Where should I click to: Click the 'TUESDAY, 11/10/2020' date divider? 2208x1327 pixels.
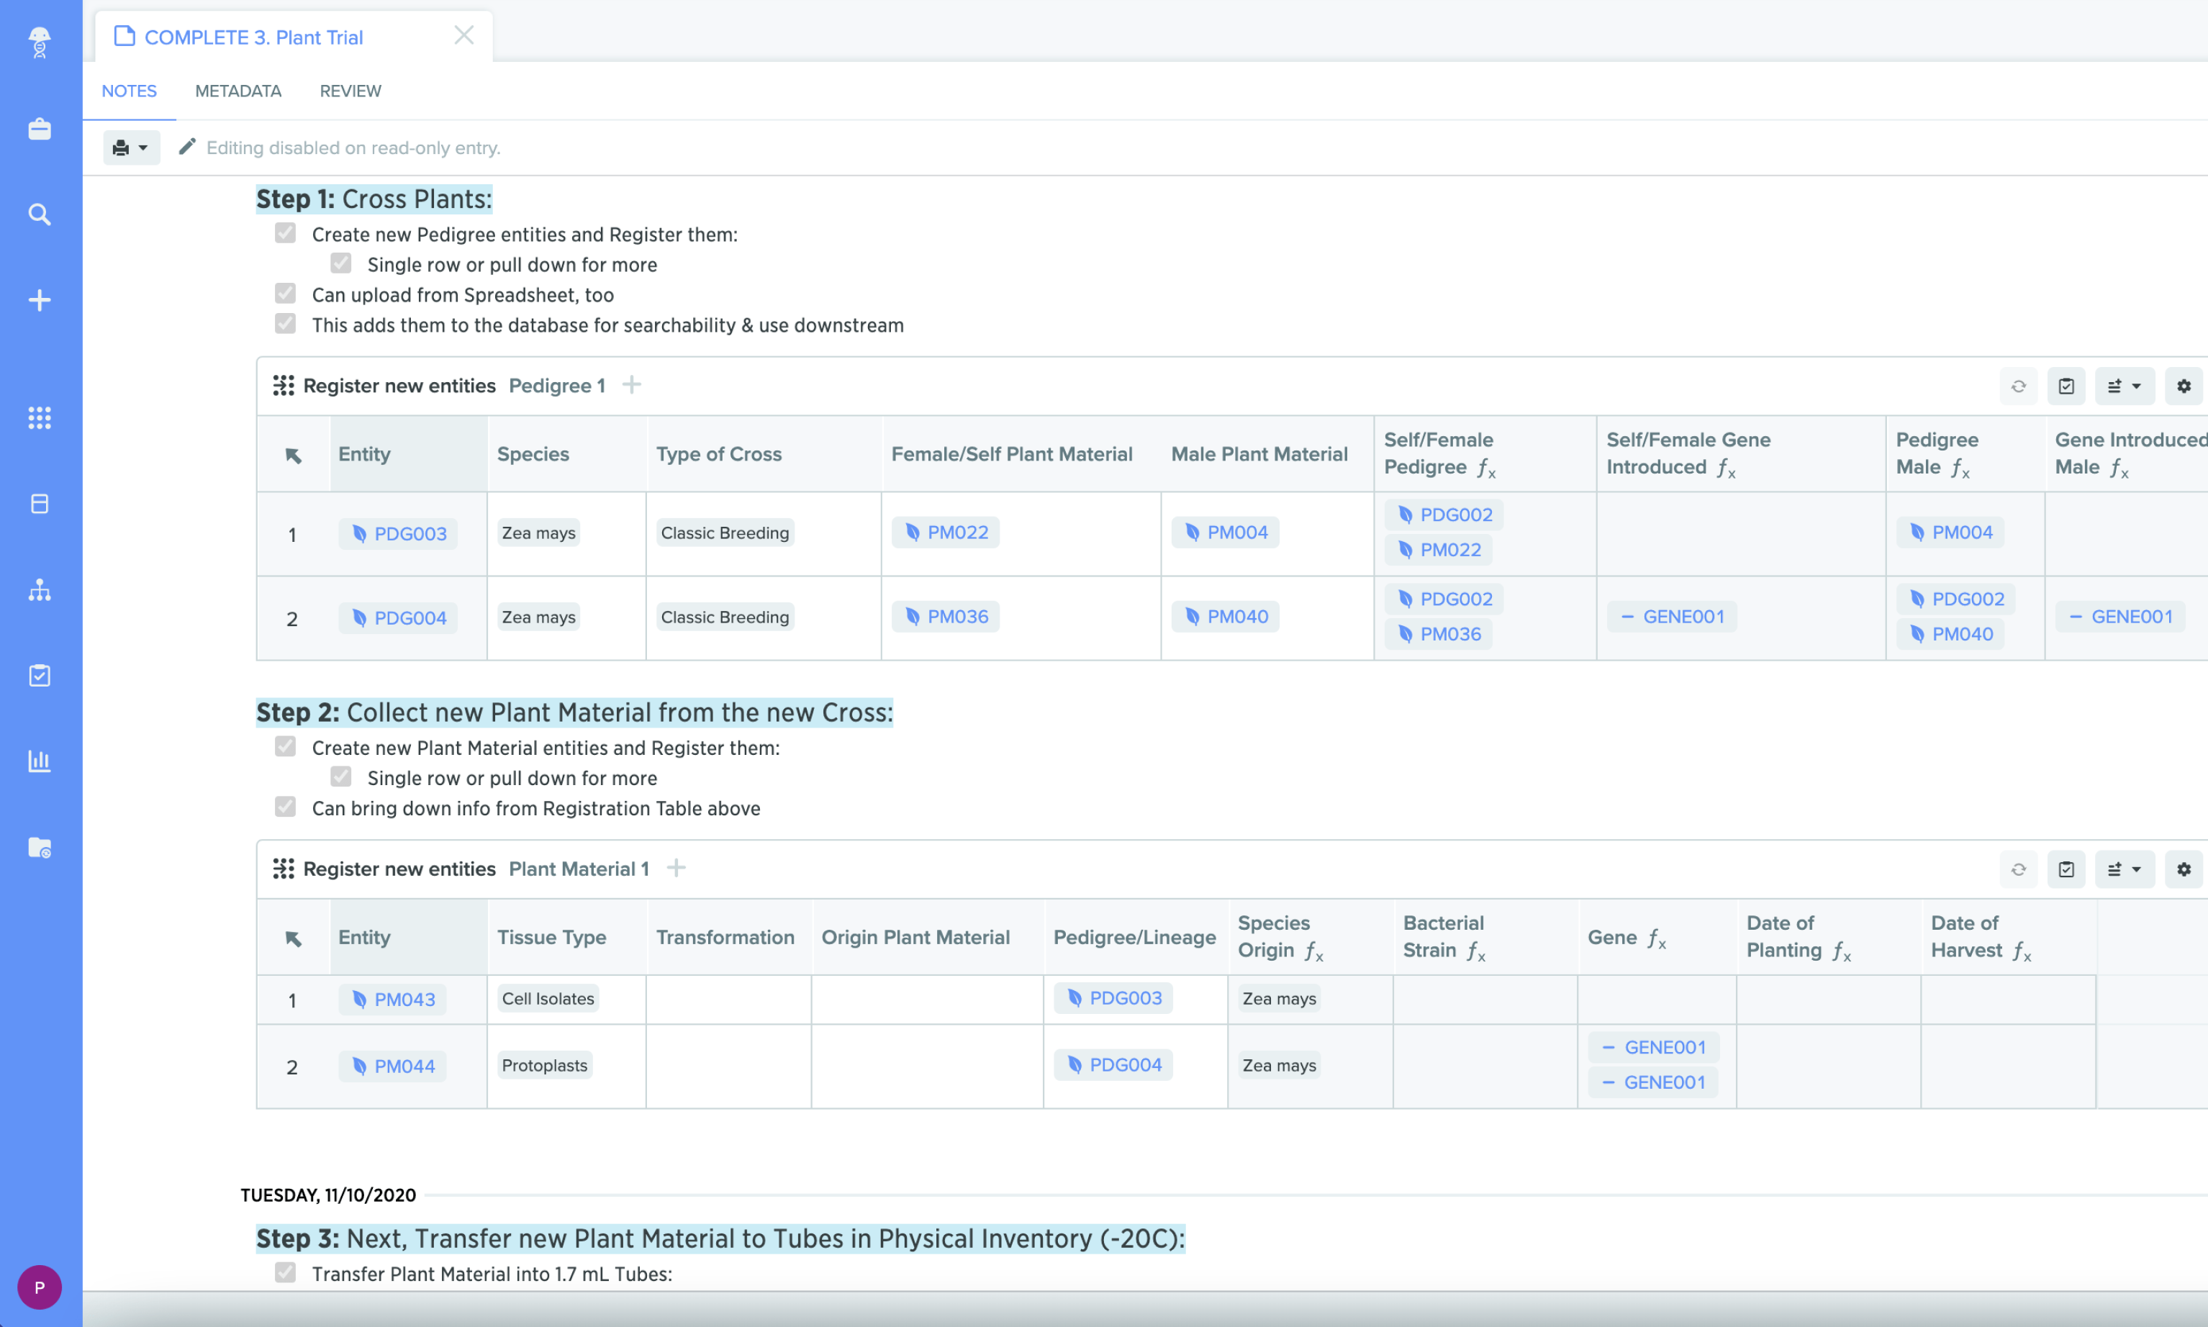[x=328, y=1195]
